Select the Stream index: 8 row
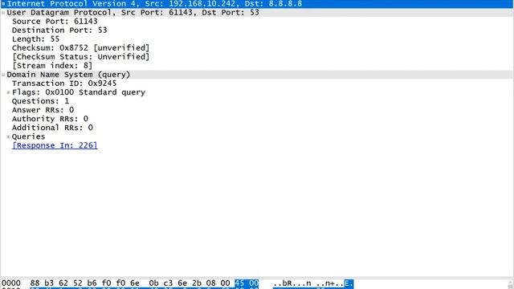 (257, 66)
